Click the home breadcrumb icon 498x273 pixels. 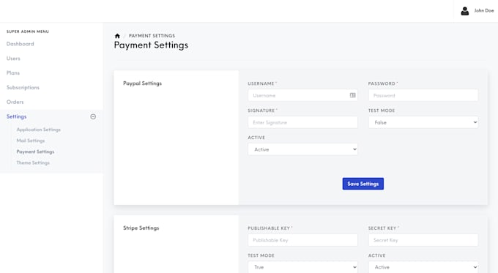pos(117,36)
